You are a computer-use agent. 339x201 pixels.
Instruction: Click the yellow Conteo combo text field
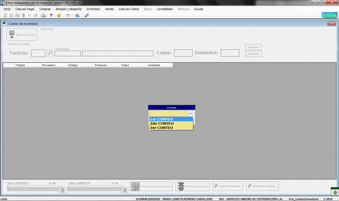(169, 114)
